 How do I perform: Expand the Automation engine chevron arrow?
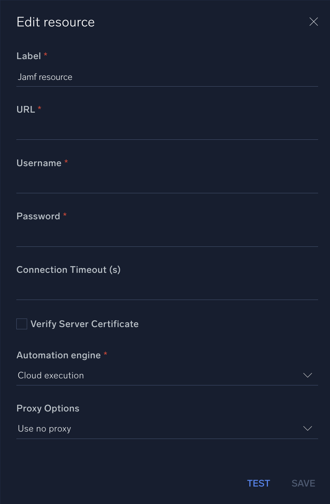(x=308, y=375)
